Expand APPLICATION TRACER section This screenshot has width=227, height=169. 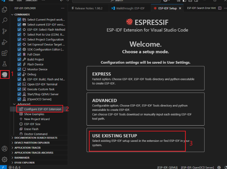[x=39, y=148]
